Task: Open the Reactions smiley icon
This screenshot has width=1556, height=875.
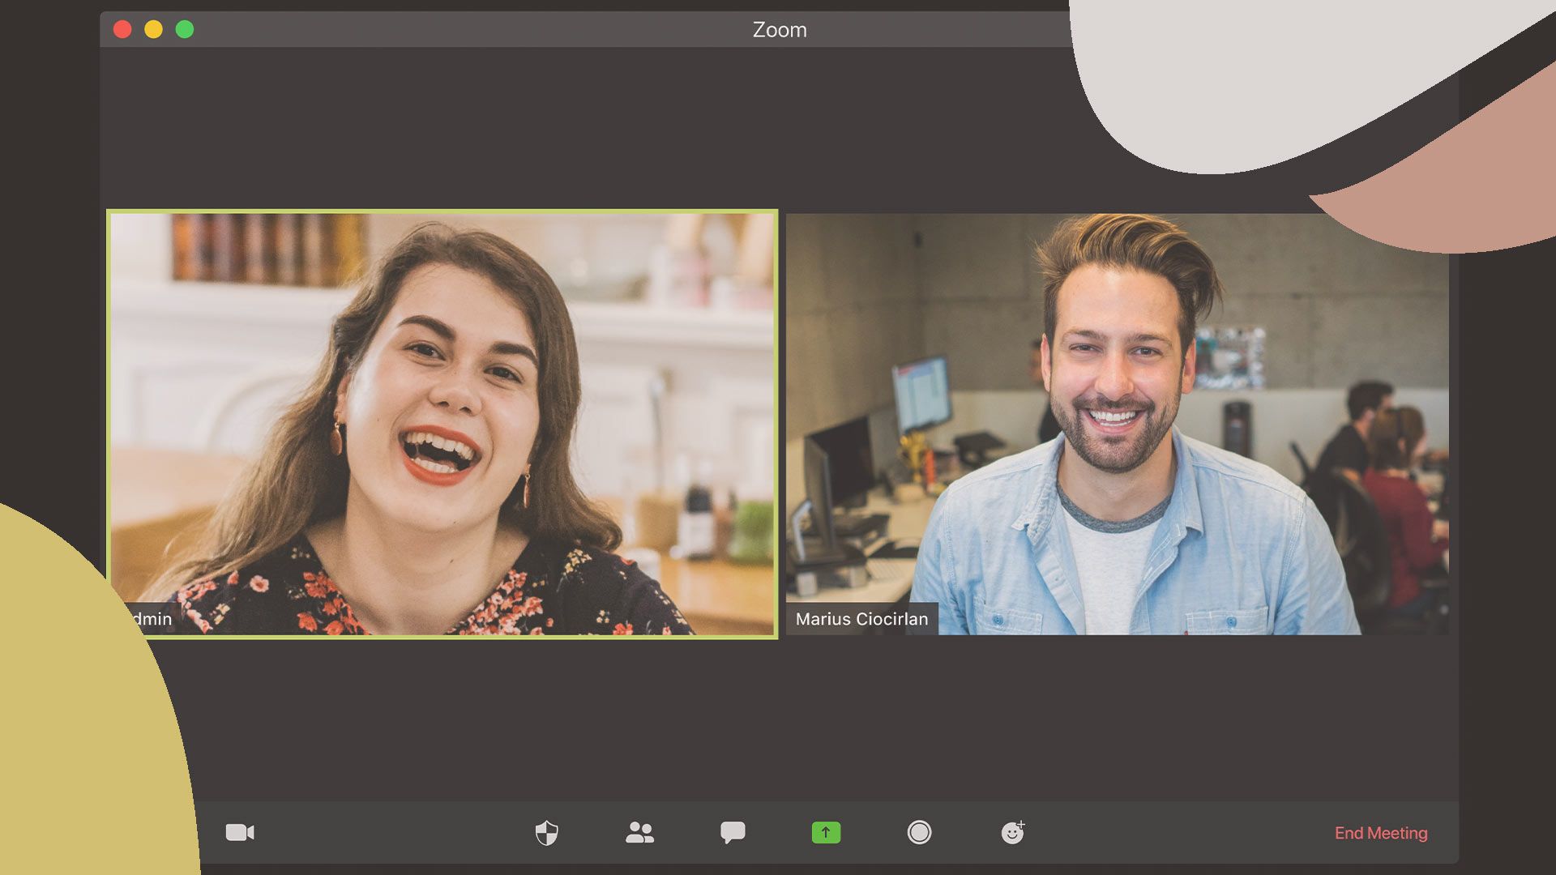Action: (x=1013, y=832)
